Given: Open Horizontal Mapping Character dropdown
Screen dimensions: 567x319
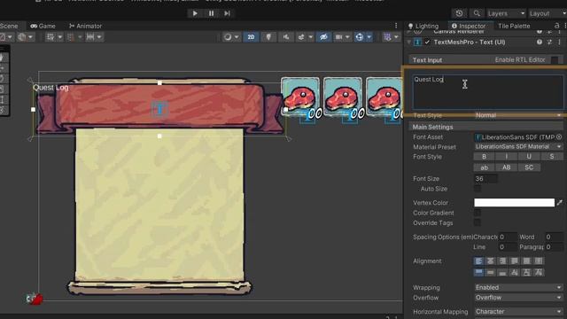Looking at the screenshot, I should click(x=518, y=311).
